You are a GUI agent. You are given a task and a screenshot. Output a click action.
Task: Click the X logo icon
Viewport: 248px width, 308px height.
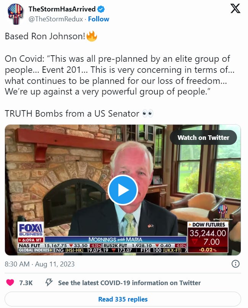(x=235, y=8)
